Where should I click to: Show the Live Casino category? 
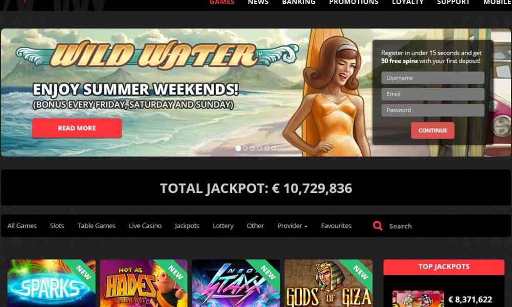point(145,226)
